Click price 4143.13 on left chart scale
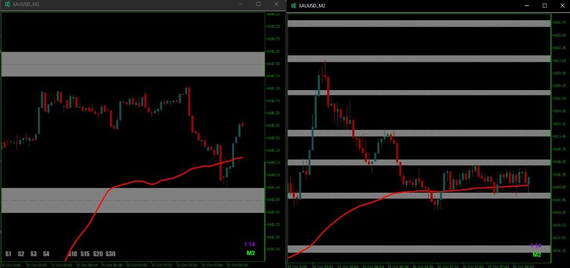The height and width of the screenshot is (268, 570). [273, 212]
